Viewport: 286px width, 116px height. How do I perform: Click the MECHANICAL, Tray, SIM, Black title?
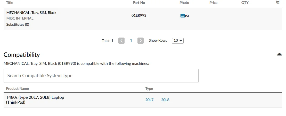pyautogui.click(x=31, y=13)
